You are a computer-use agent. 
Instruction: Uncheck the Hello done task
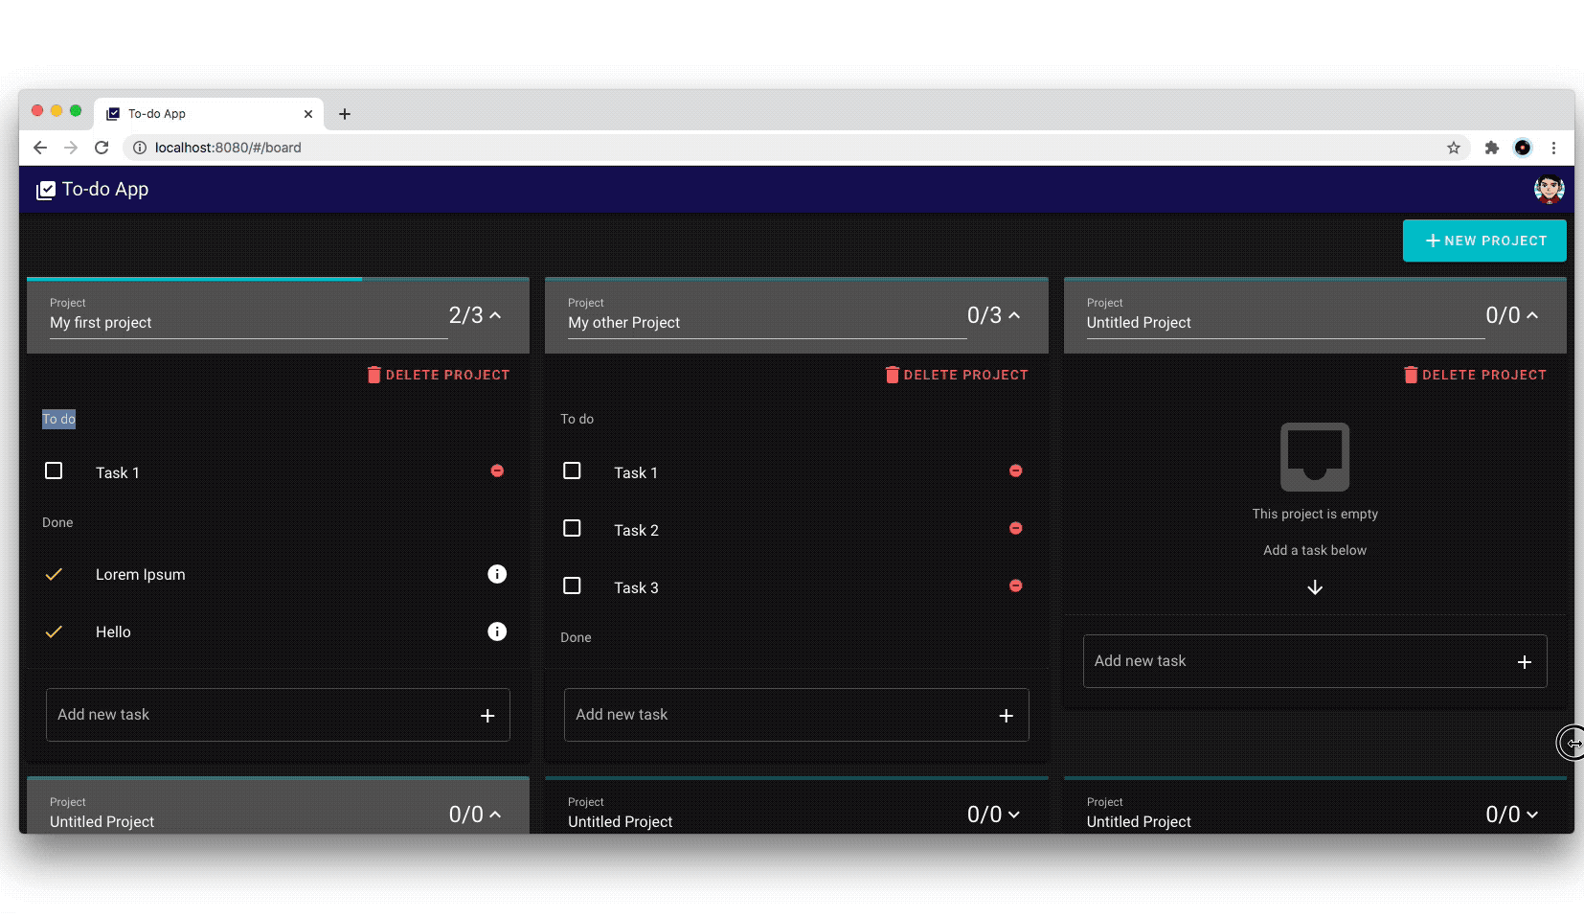pyautogui.click(x=54, y=631)
